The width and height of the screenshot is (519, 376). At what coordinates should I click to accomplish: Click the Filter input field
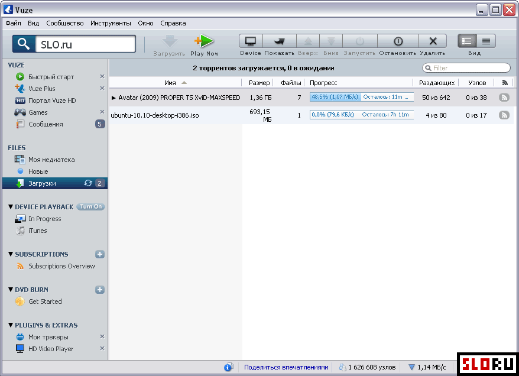tap(466, 68)
